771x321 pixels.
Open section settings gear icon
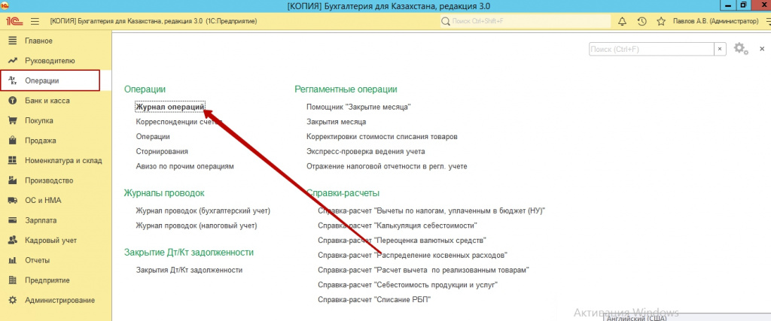[741, 49]
